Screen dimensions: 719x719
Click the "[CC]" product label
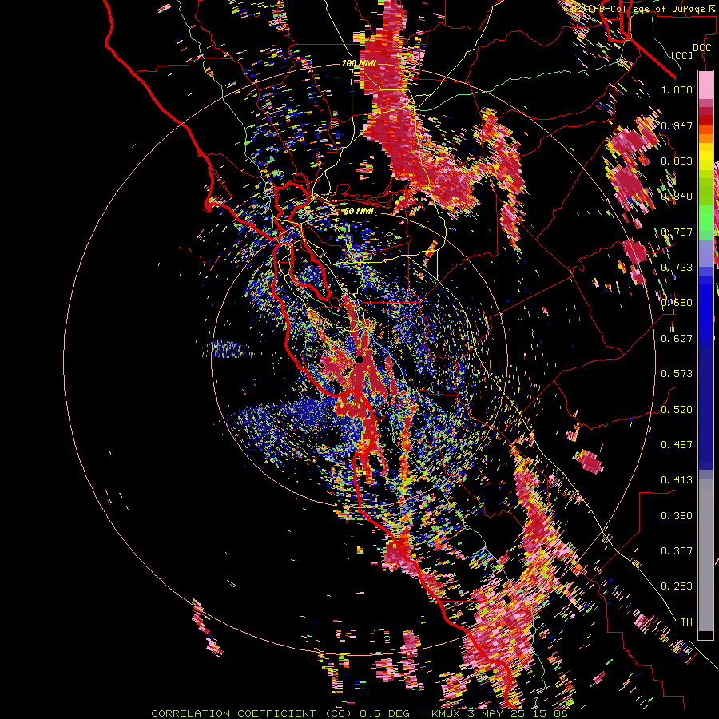[x=682, y=55]
